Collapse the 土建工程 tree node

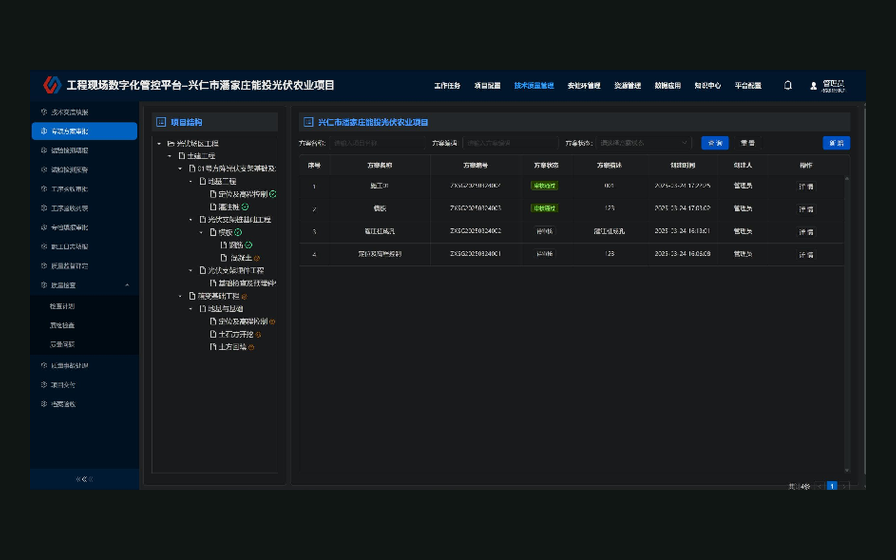(x=170, y=156)
